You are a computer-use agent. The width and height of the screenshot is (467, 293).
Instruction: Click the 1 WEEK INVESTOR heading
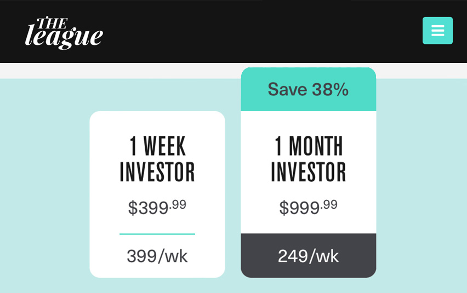click(157, 158)
